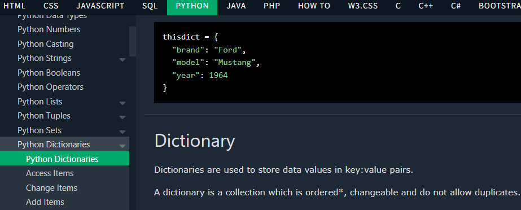Viewport: 521px width, 210px height.
Task: Open Python Numbers in sidebar
Action: pos(49,29)
